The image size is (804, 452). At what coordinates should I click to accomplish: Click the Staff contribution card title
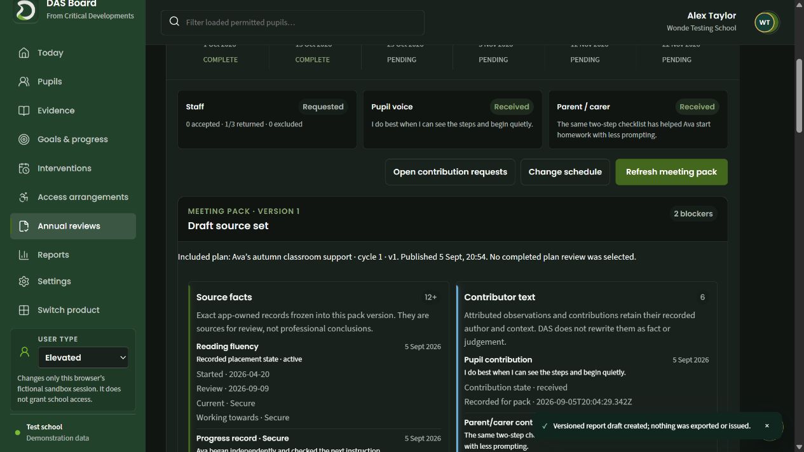(x=195, y=107)
